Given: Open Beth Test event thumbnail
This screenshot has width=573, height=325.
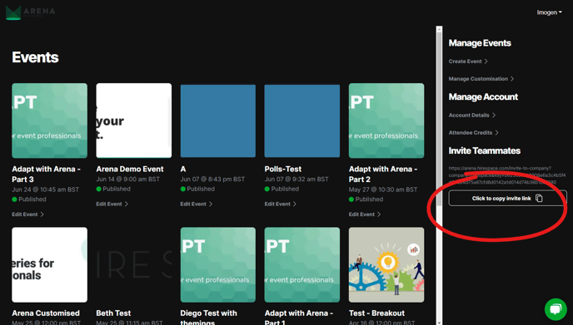Looking at the screenshot, I should (134, 265).
